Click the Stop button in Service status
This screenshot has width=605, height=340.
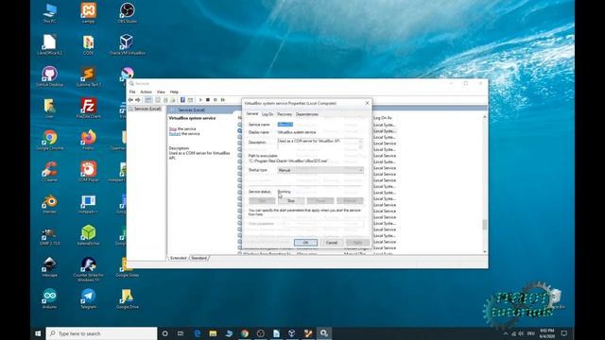pyautogui.click(x=291, y=201)
